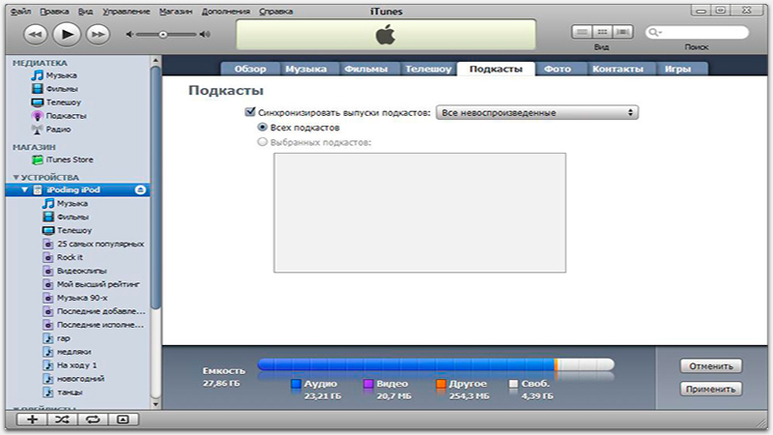
Task: Click the Previous track rewind button
Action: [36, 35]
